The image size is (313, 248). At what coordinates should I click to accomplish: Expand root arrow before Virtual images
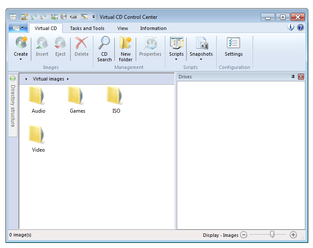coord(26,79)
